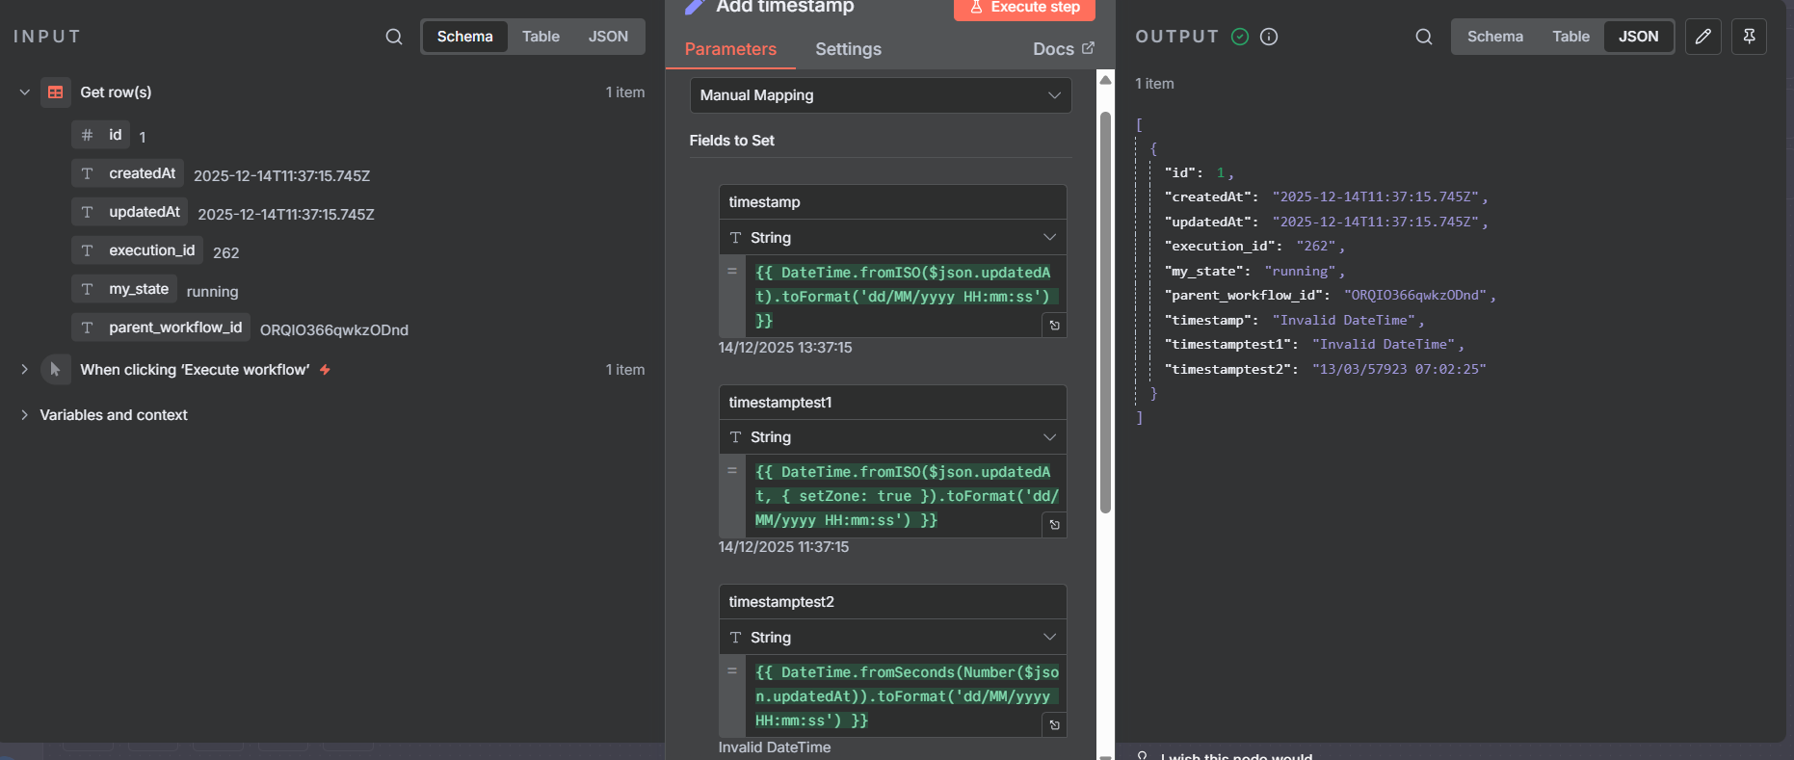
Task: Click the pencil edit output icon
Action: point(1702,37)
